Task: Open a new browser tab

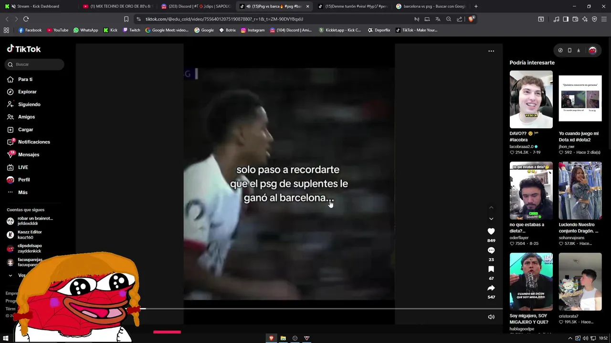Action: click(476, 6)
